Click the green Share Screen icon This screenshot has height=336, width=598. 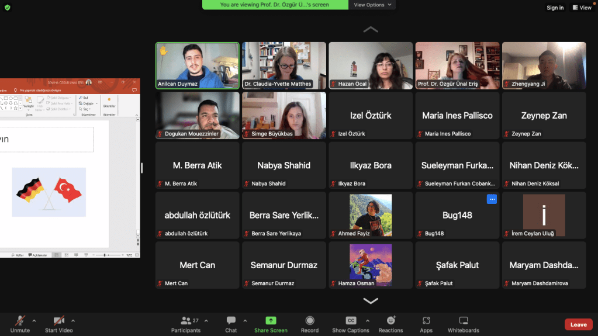tap(271, 321)
